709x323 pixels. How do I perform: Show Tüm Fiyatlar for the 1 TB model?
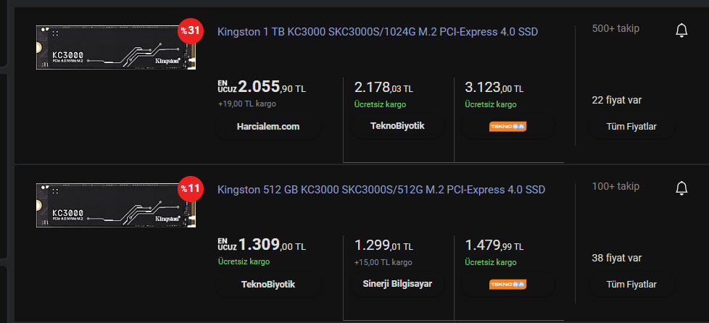coord(631,127)
